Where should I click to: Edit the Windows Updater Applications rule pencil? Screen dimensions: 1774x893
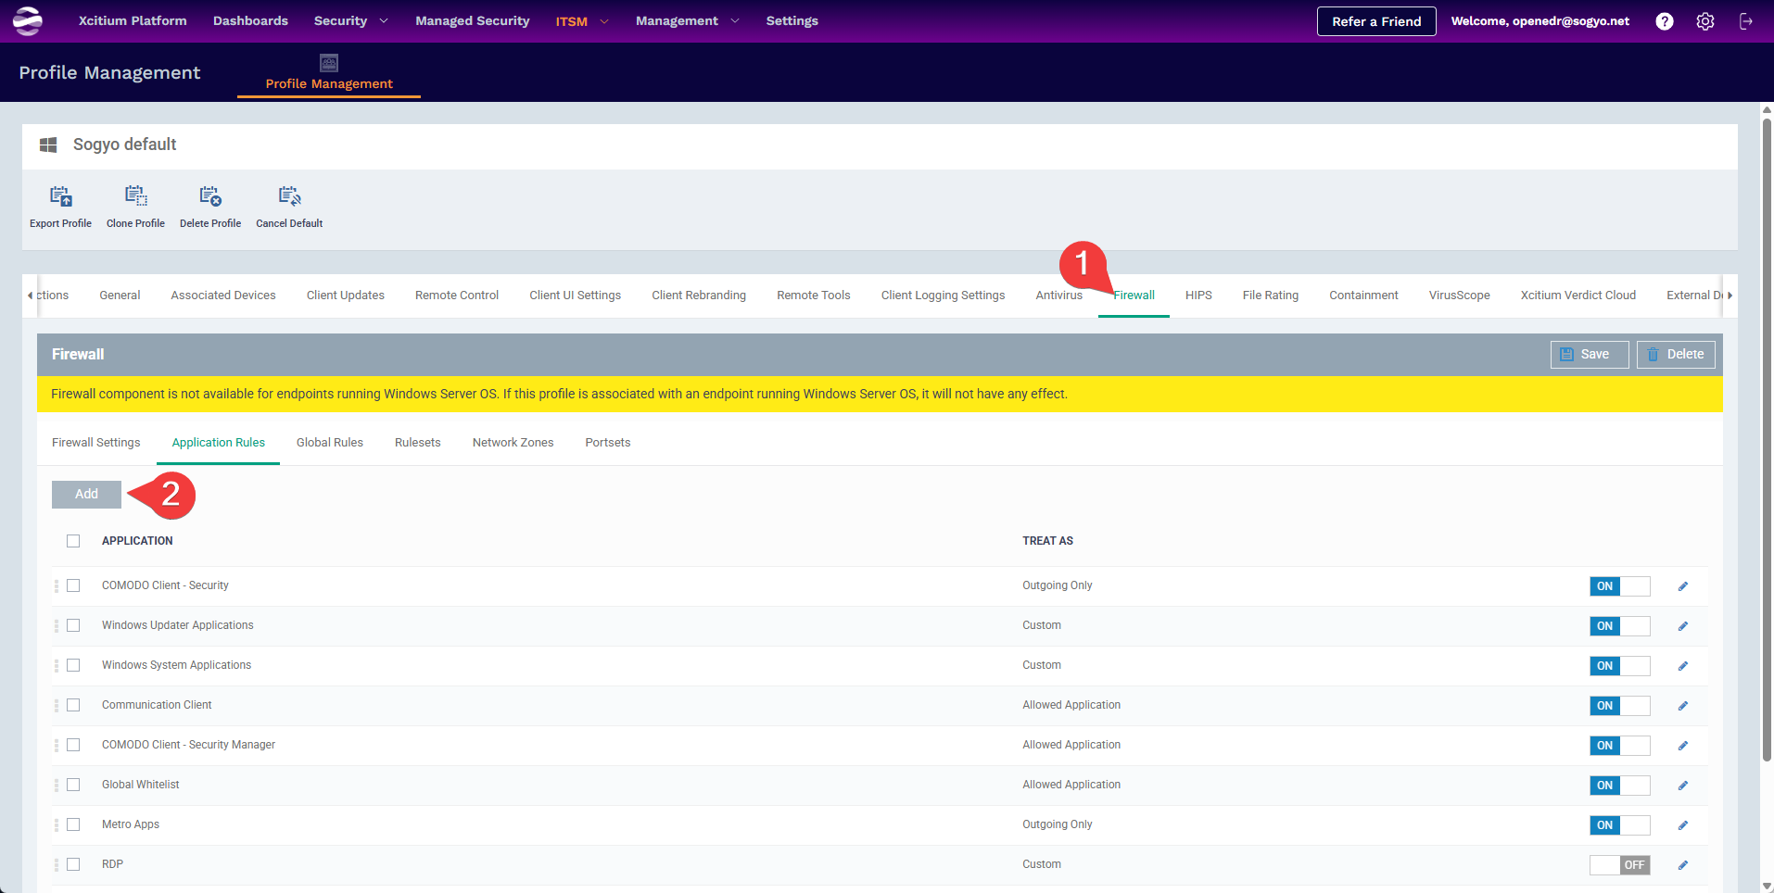[1683, 626]
